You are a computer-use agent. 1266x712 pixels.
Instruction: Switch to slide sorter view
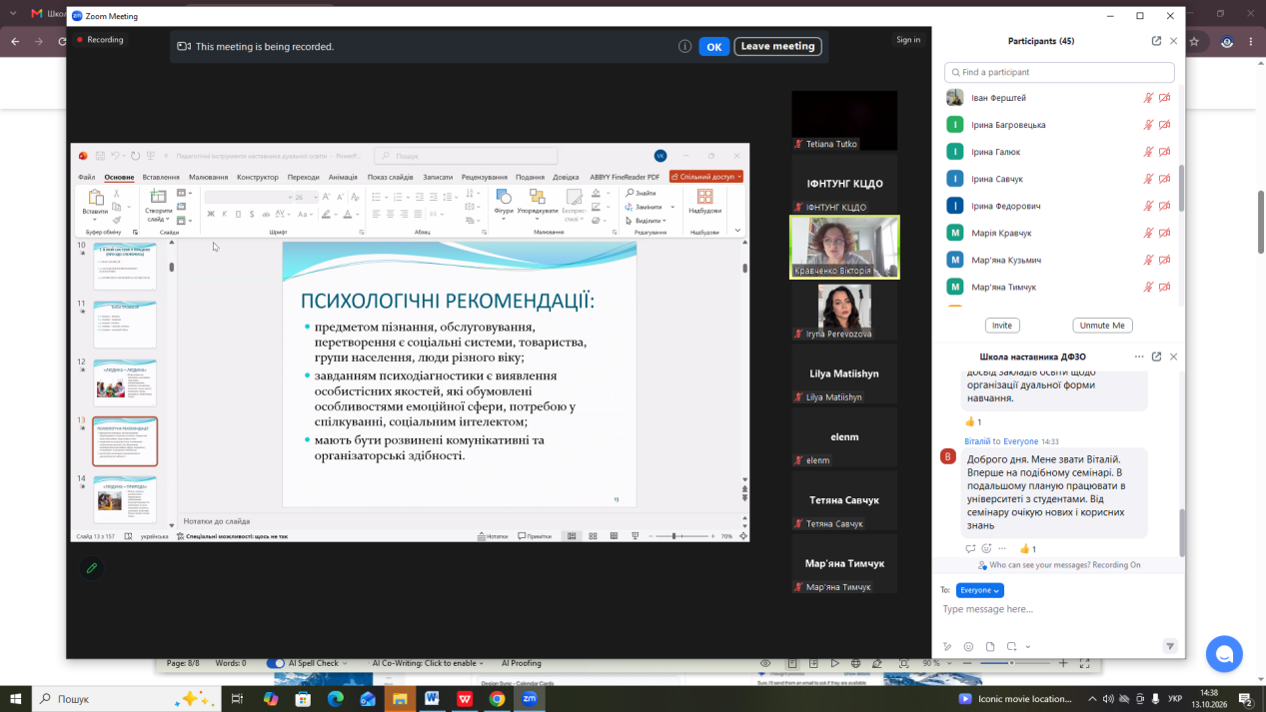pyautogui.click(x=594, y=536)
